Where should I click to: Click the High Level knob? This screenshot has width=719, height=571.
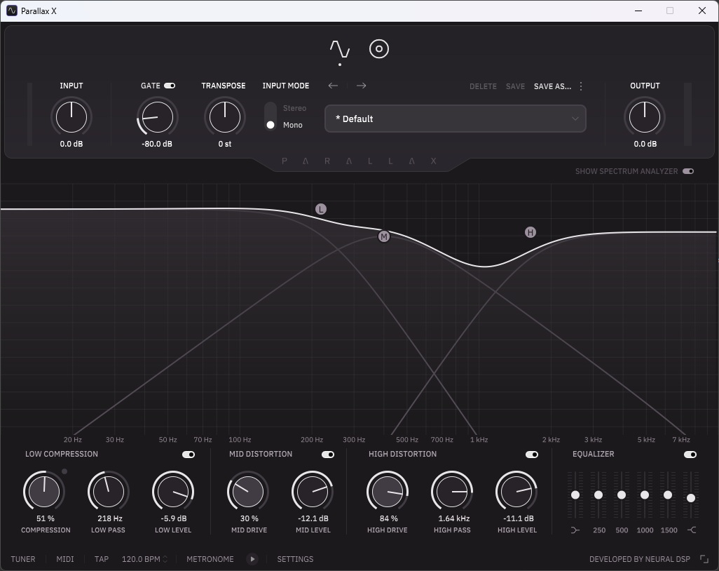tap(516, 491)
